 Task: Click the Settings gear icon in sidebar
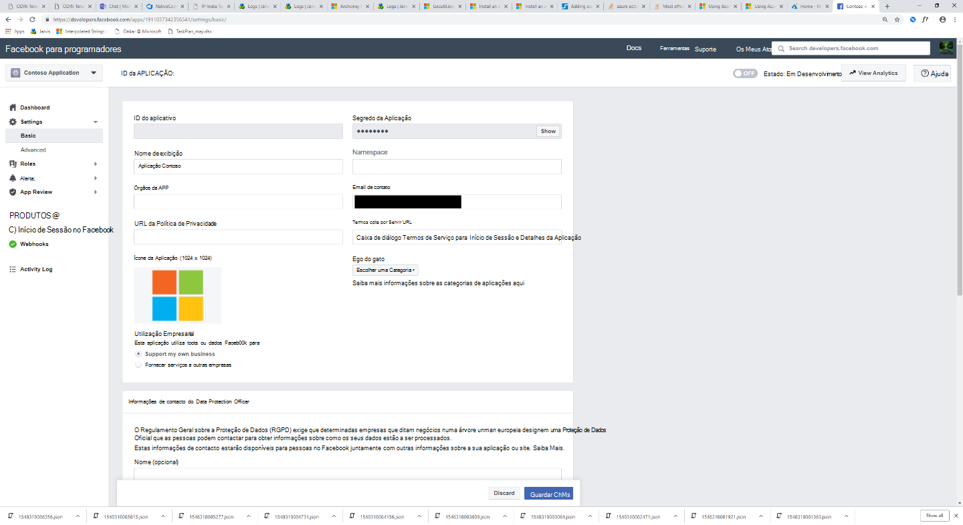pyautogui.click(x=13, y=122)
